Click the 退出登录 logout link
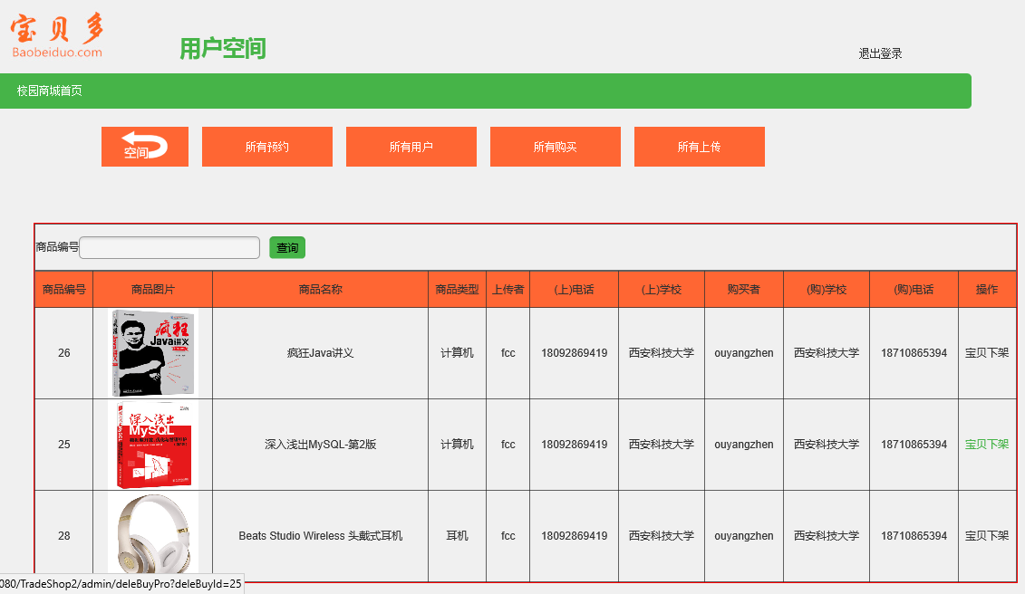The height and width of the screenshot is (594, 1025). click(x=880, y=53)
